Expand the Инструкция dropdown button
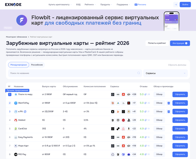 pos(180,43)
